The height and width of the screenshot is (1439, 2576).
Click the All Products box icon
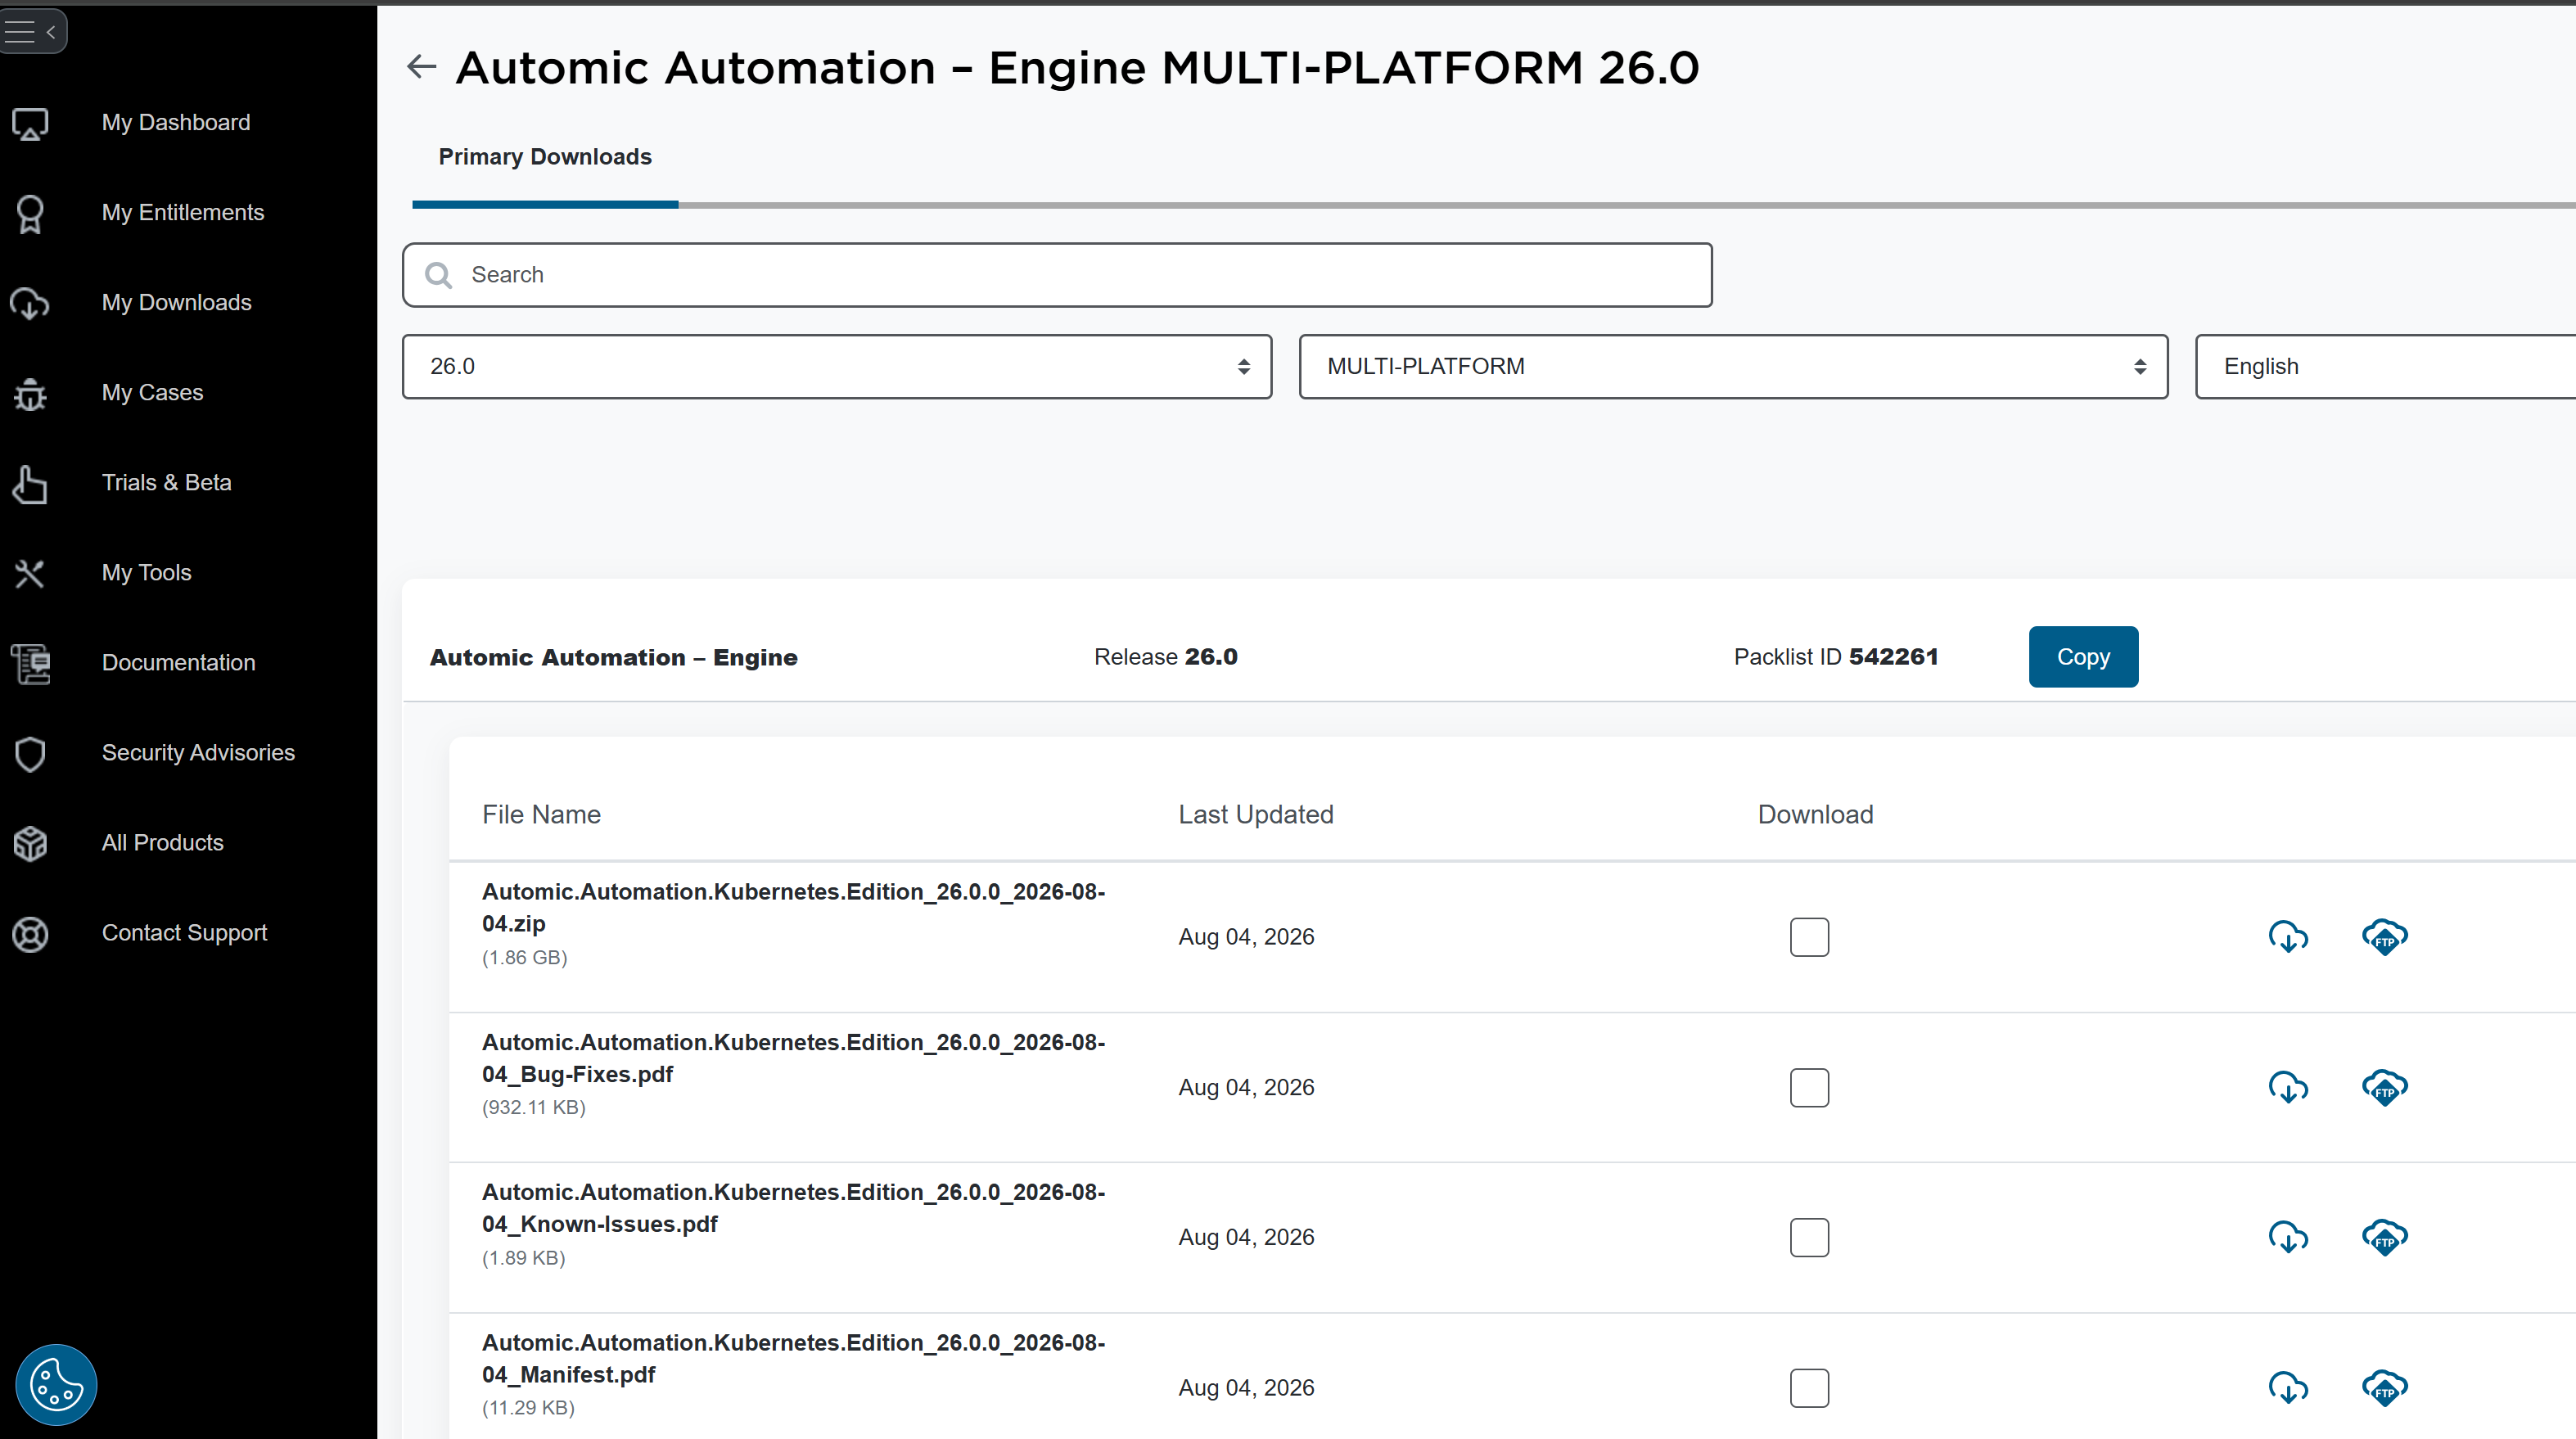(x=30, y=843)
